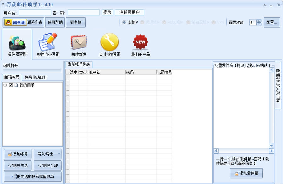Select the 邮件内容设置 icon
The width and height of the screenshot is (283, 184).
[x=47, y=41]
